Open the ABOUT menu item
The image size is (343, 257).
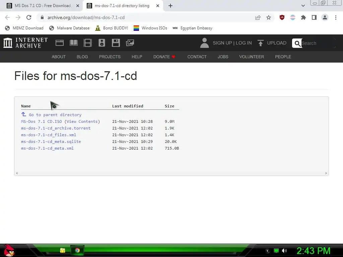click(x=58, y=57)
